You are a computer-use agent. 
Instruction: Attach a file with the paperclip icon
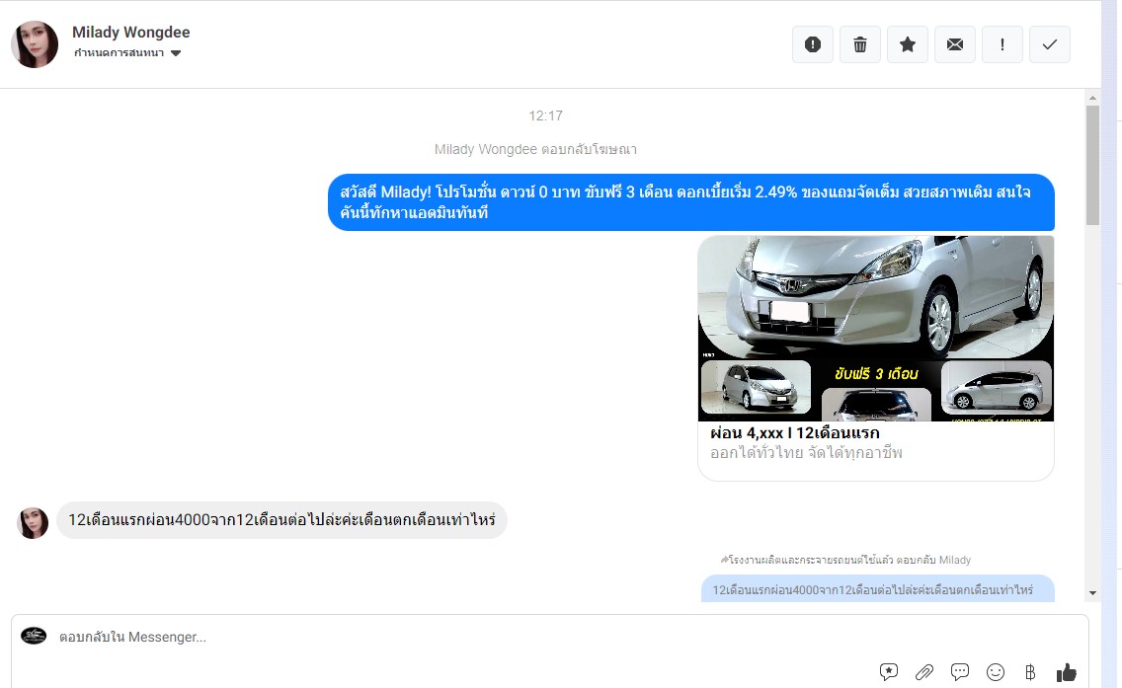click(923, 671)
